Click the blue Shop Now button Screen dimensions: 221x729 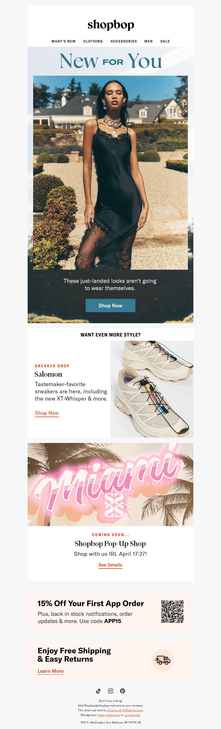[x=110, y=305]
